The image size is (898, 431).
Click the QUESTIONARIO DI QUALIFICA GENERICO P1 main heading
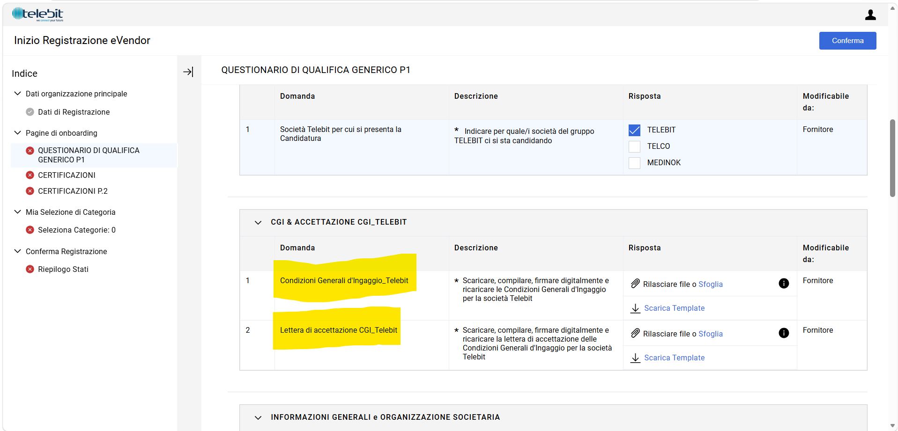click(x=316, y=70)
